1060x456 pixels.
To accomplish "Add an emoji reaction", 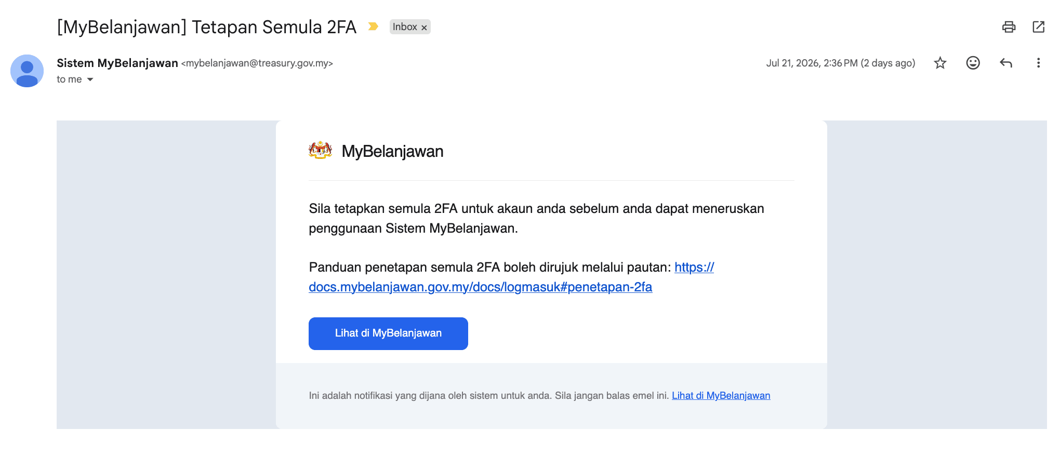I will (x=973, y=63).
